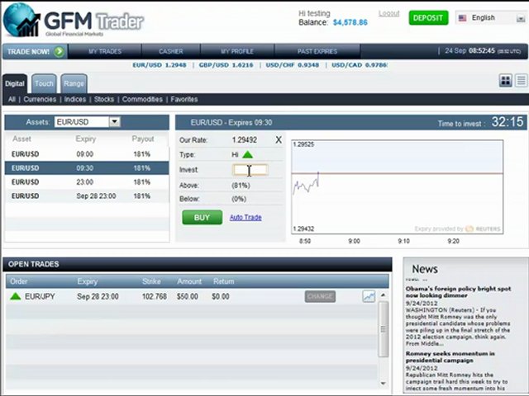Click the up arrow of open trades scrollbar
Image resolution: width=529 pixels, height=396 pixels.
(x=383, y=295)
